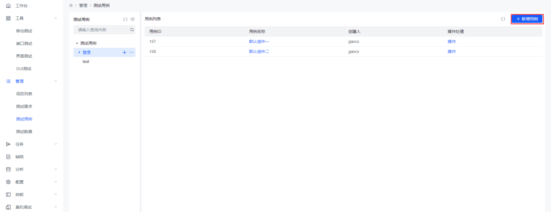The width and height of the screenshot is (551, 212).
Task: Expand the 任务 sidebar menu
Action: [55, 144]
